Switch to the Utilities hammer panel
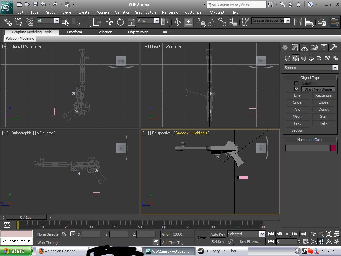Screen dimensions: 341x256 (333, 47)
